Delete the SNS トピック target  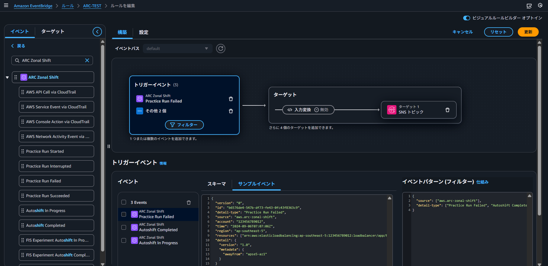[x=448, y=110]
